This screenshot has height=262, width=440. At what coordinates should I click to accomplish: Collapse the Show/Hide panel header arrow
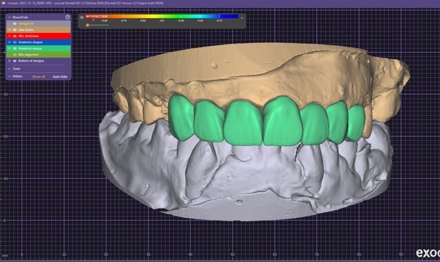pyautogui.click(x=9, y=17)
